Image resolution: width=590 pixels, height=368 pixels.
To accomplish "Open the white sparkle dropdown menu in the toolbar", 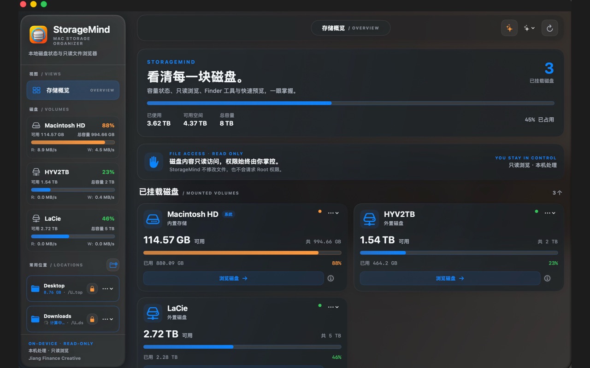I will (x=529, y=28).
